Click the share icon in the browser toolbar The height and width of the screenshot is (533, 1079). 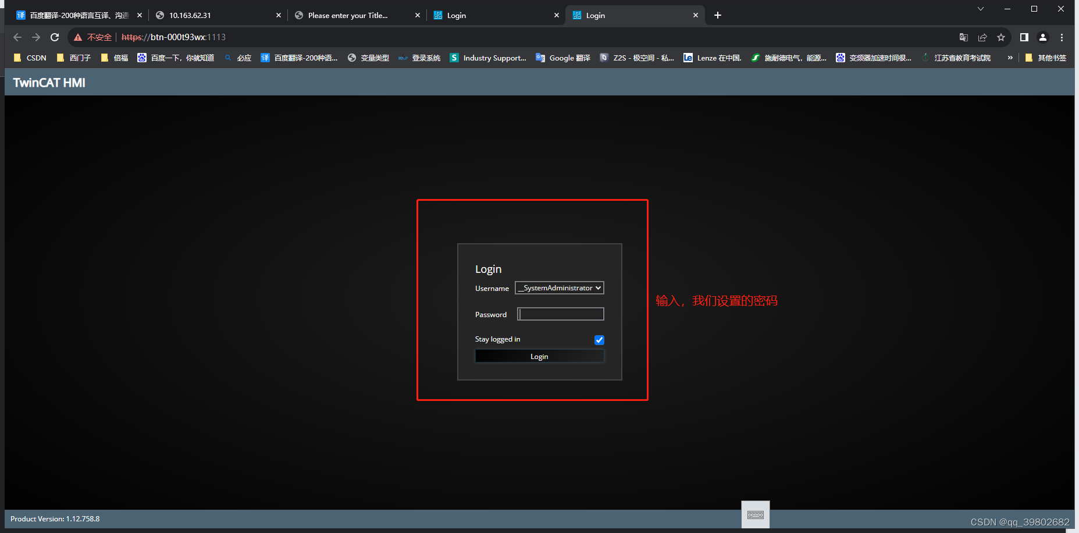(982, 37)
